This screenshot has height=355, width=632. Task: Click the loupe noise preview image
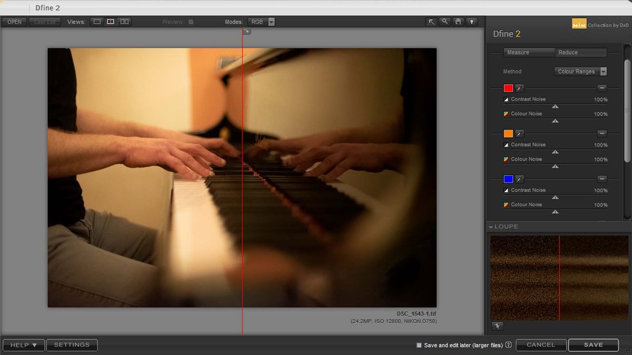(559, 278)
